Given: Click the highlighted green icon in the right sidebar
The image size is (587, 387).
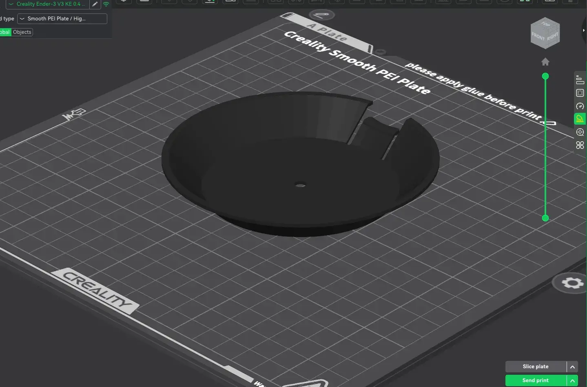Looking at the screenshot, I should click(x=580, y=119).
